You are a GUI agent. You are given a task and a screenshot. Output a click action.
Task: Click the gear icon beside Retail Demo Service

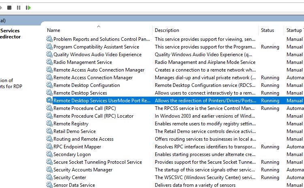point(49,131)
